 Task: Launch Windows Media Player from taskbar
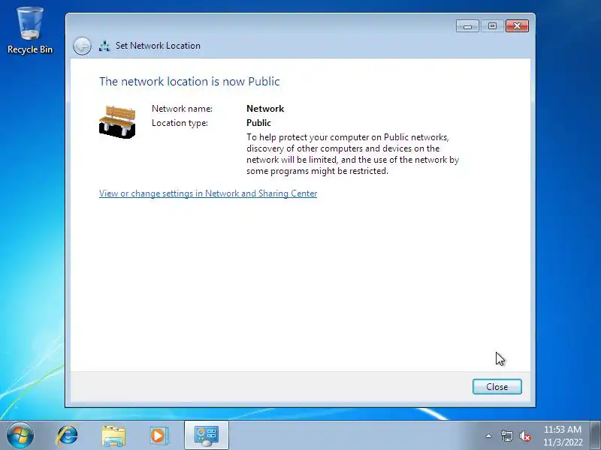tap(159, 436)
